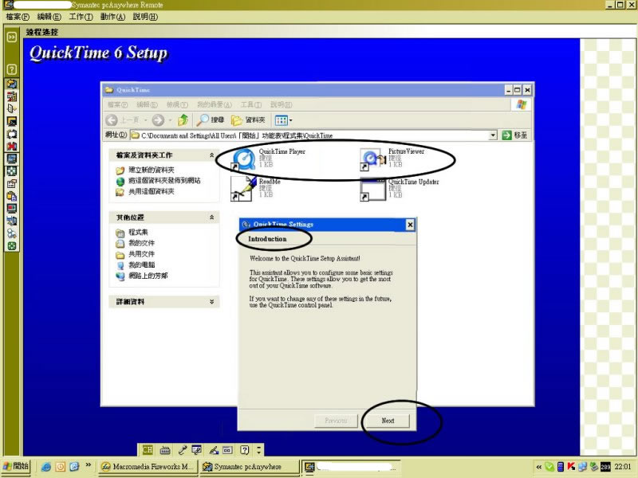Click the question mark help icon in pcAnywhere sidebar
The width and height of the screenshot is (638, 478).
tap(12, 69)
